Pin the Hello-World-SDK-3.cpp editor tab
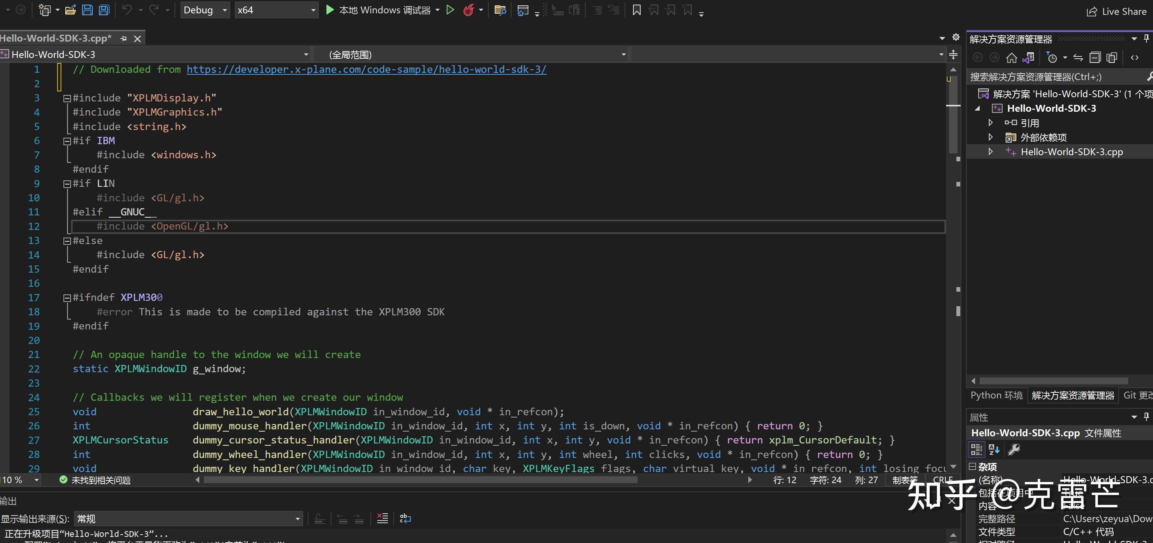 click(124, 39)
